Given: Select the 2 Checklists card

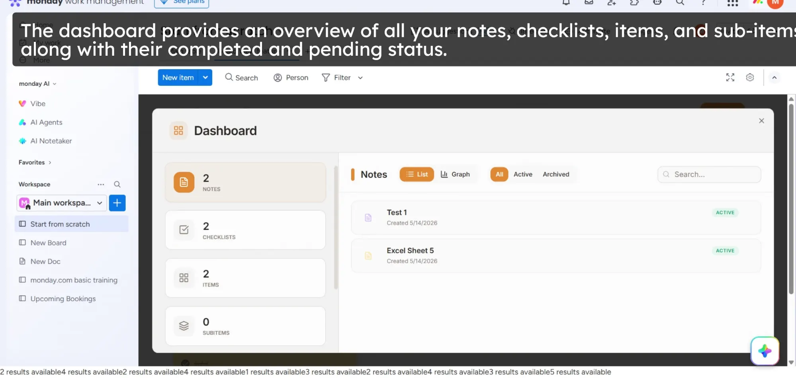Looking at the screenshot, I should coord(245,230).
